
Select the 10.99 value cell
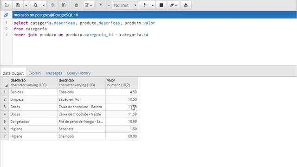[x=122, y=122]
